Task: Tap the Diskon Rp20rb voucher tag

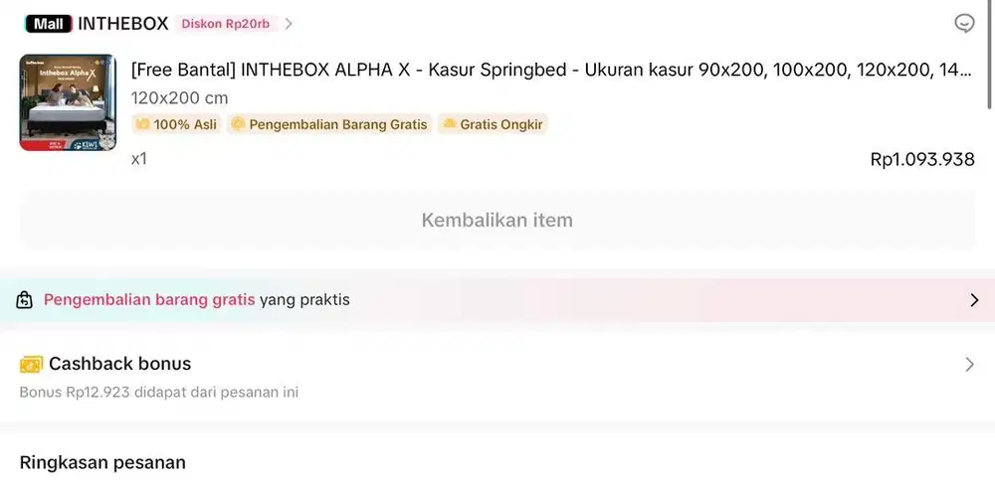Action: coord(225,24)
